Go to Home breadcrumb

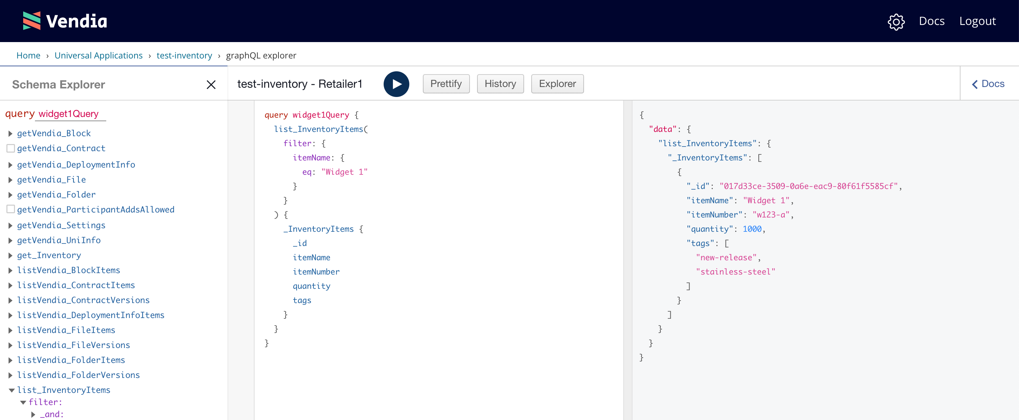point(28,55)
